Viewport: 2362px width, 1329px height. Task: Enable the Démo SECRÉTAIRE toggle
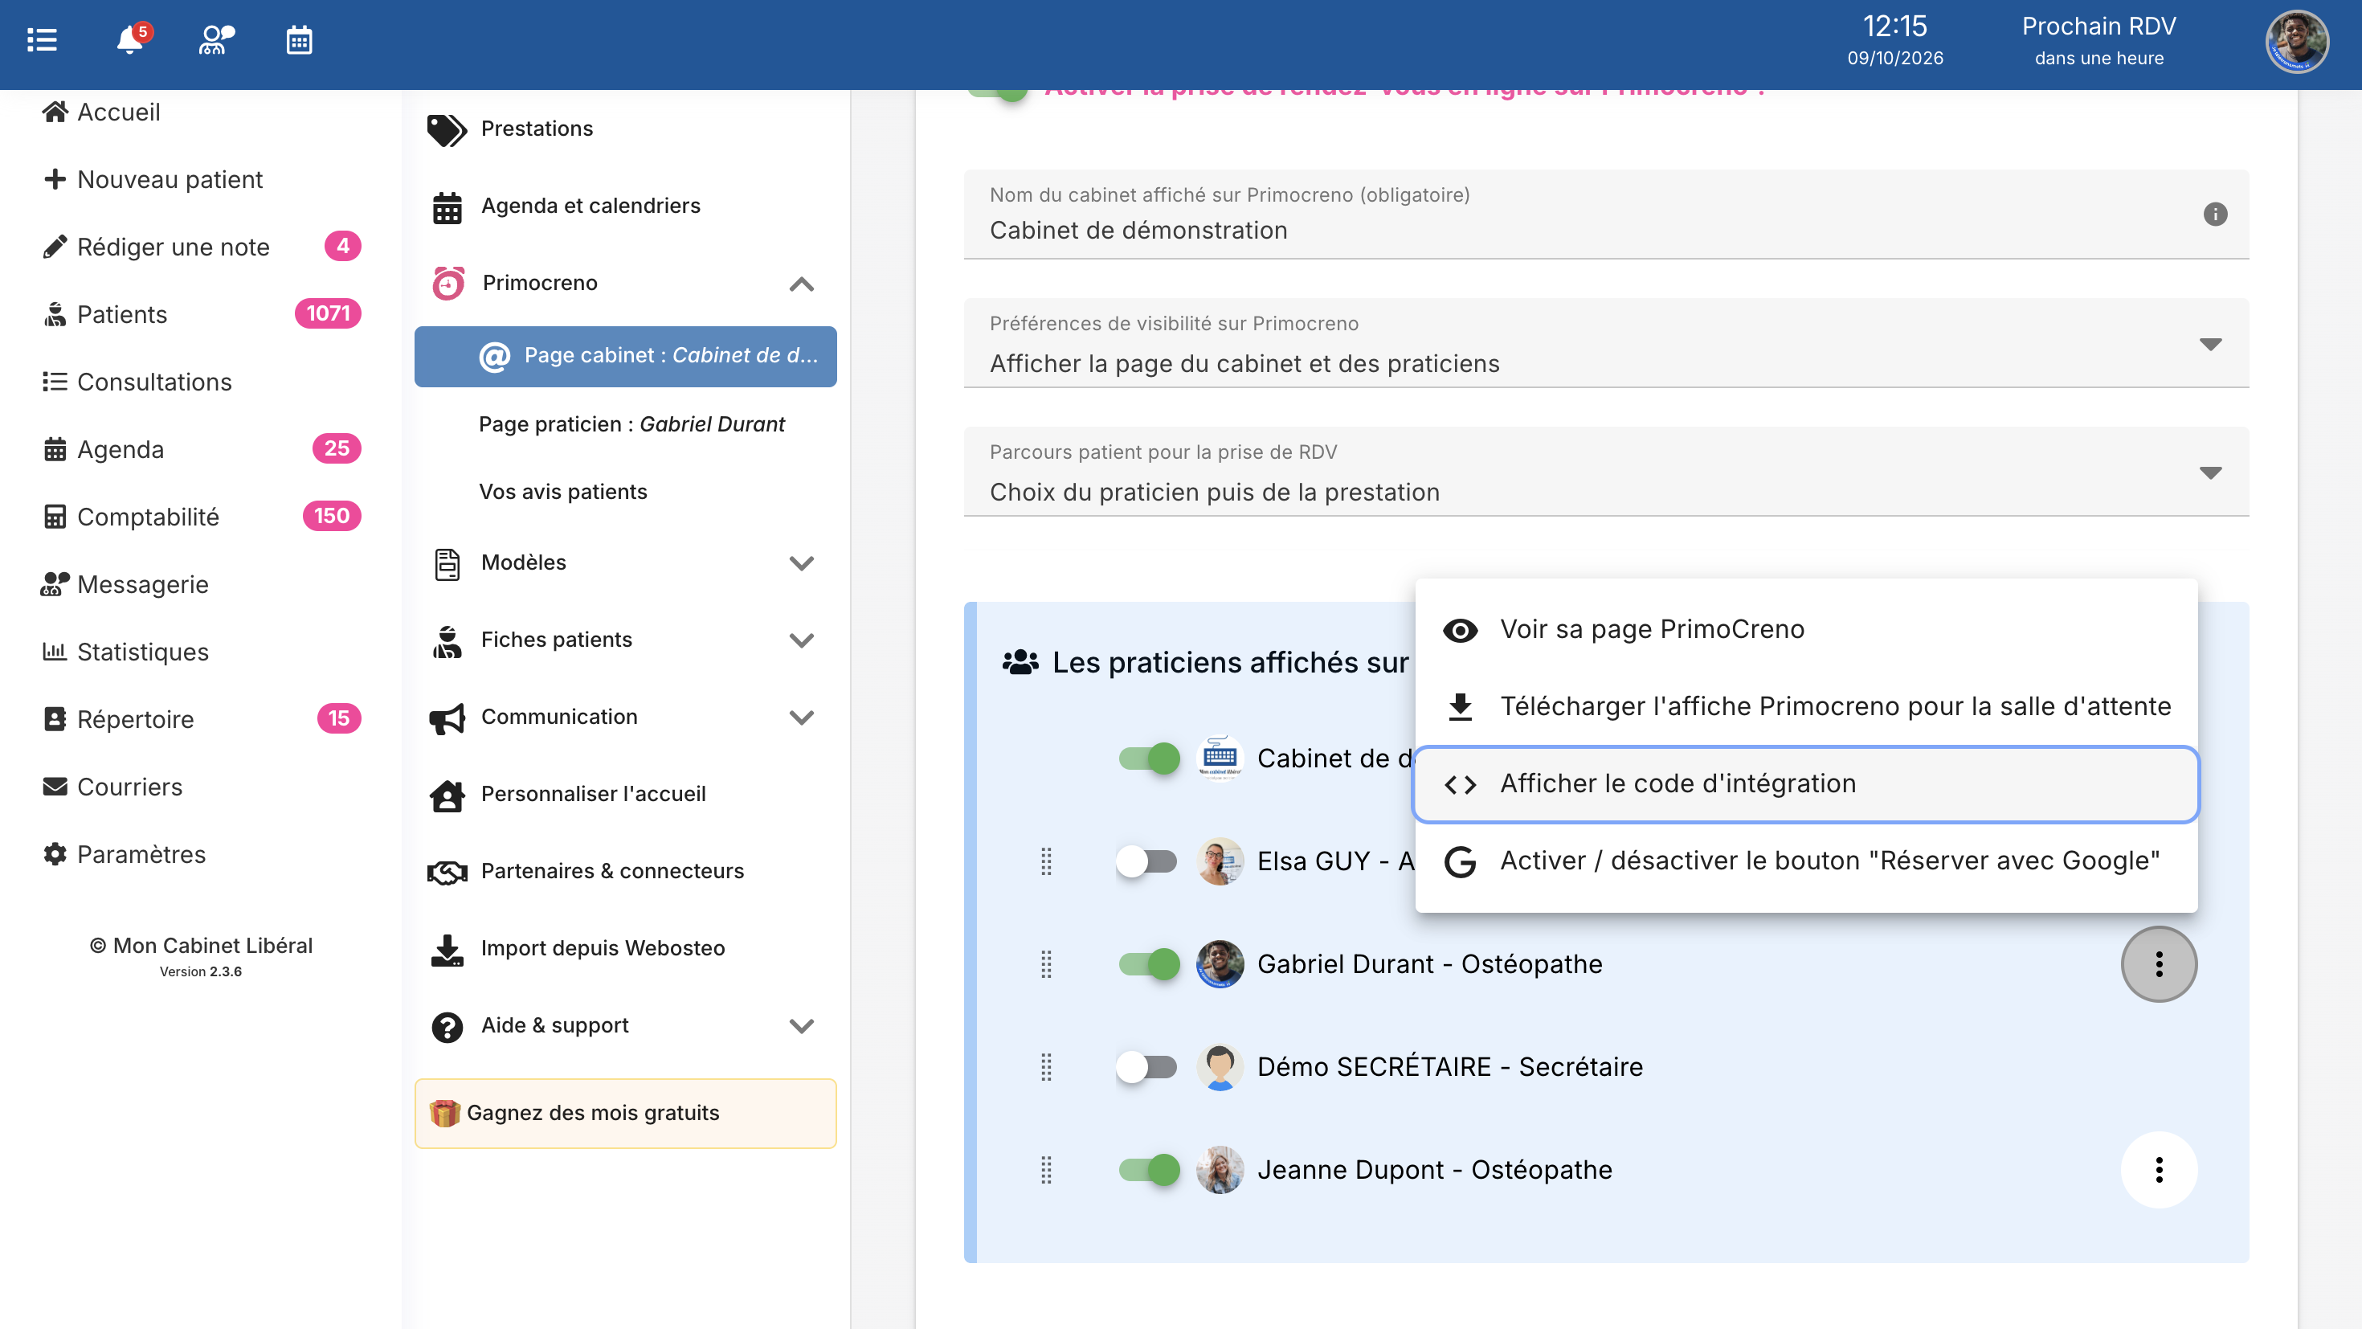pos(1147,1067)
